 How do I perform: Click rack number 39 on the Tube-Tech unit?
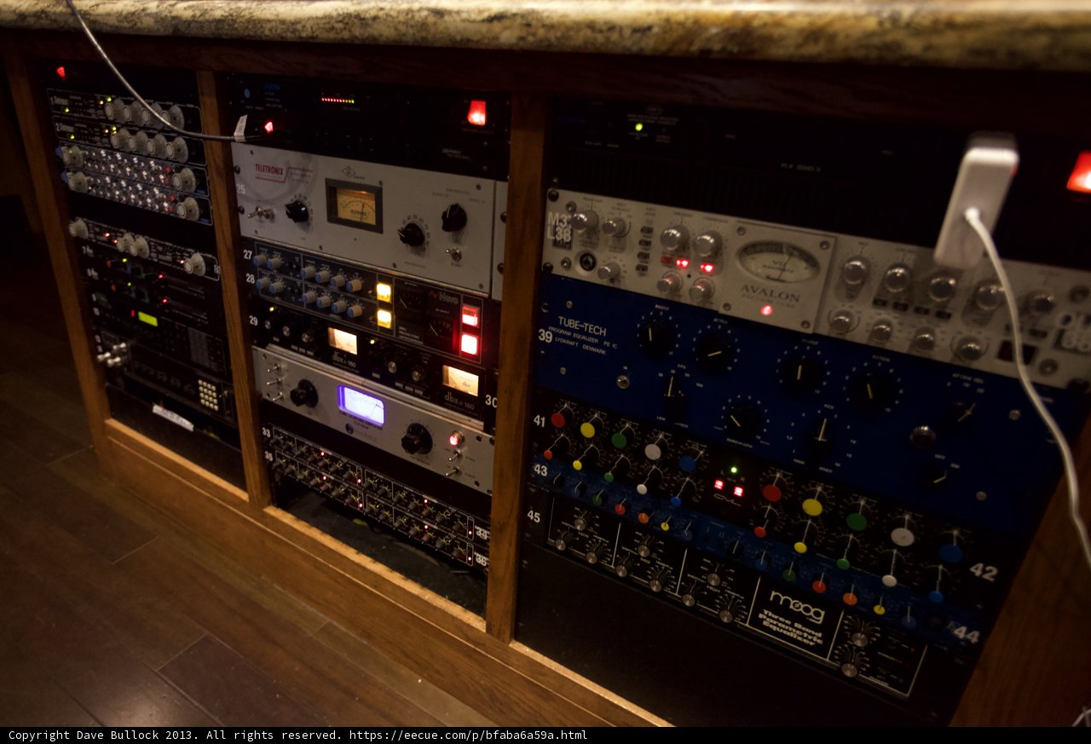point(545,335)
